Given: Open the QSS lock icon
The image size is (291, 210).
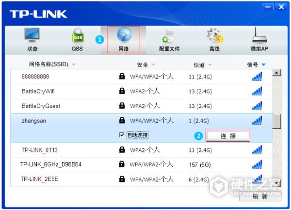Looking at the screenshot, I should tap(78, 35).
